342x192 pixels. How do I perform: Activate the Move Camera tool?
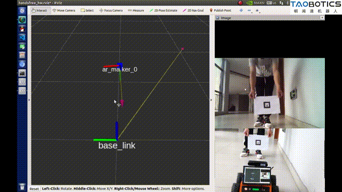click(x=64, y=10)
